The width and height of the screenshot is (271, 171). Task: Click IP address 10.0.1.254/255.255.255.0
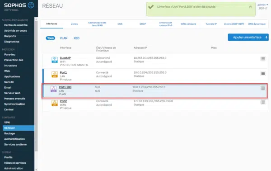point(149,87)
